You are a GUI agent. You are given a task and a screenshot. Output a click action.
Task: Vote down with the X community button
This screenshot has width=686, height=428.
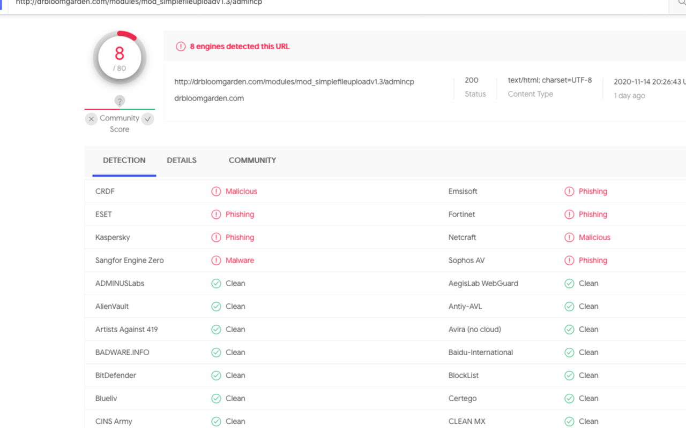point(91,119)
